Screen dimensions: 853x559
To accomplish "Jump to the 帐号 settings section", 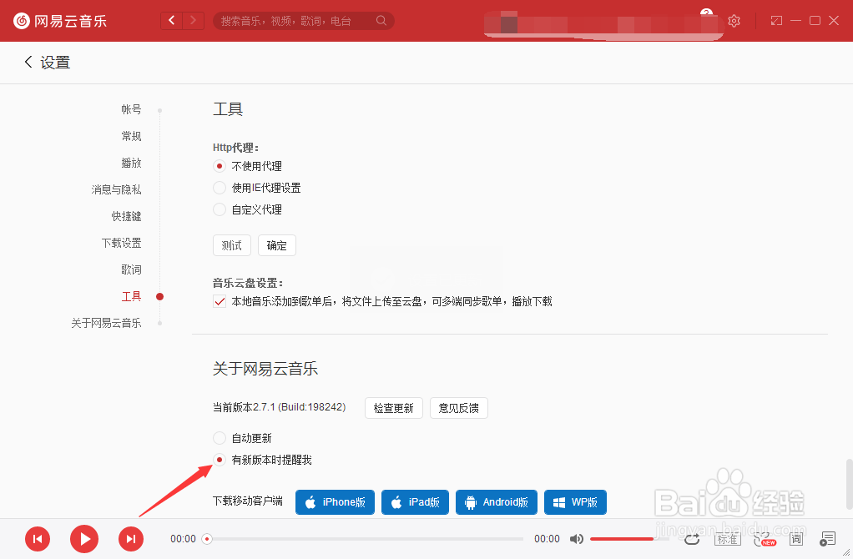I will pyautogui.click(x=131, y=109).
